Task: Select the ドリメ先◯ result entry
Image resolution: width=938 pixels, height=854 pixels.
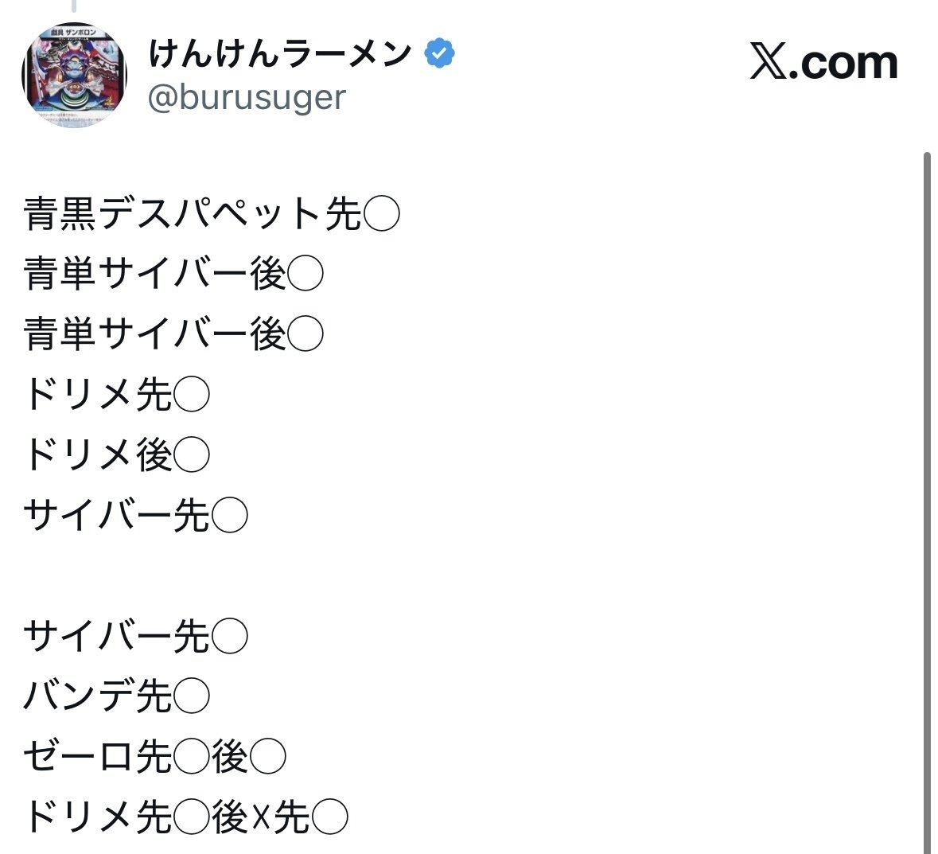Action: point(115,393)
